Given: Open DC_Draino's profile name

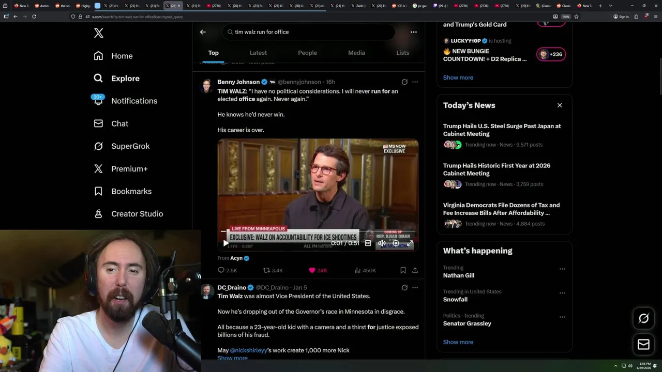Looking at the screenshot, I should click(x=232, y=287).
